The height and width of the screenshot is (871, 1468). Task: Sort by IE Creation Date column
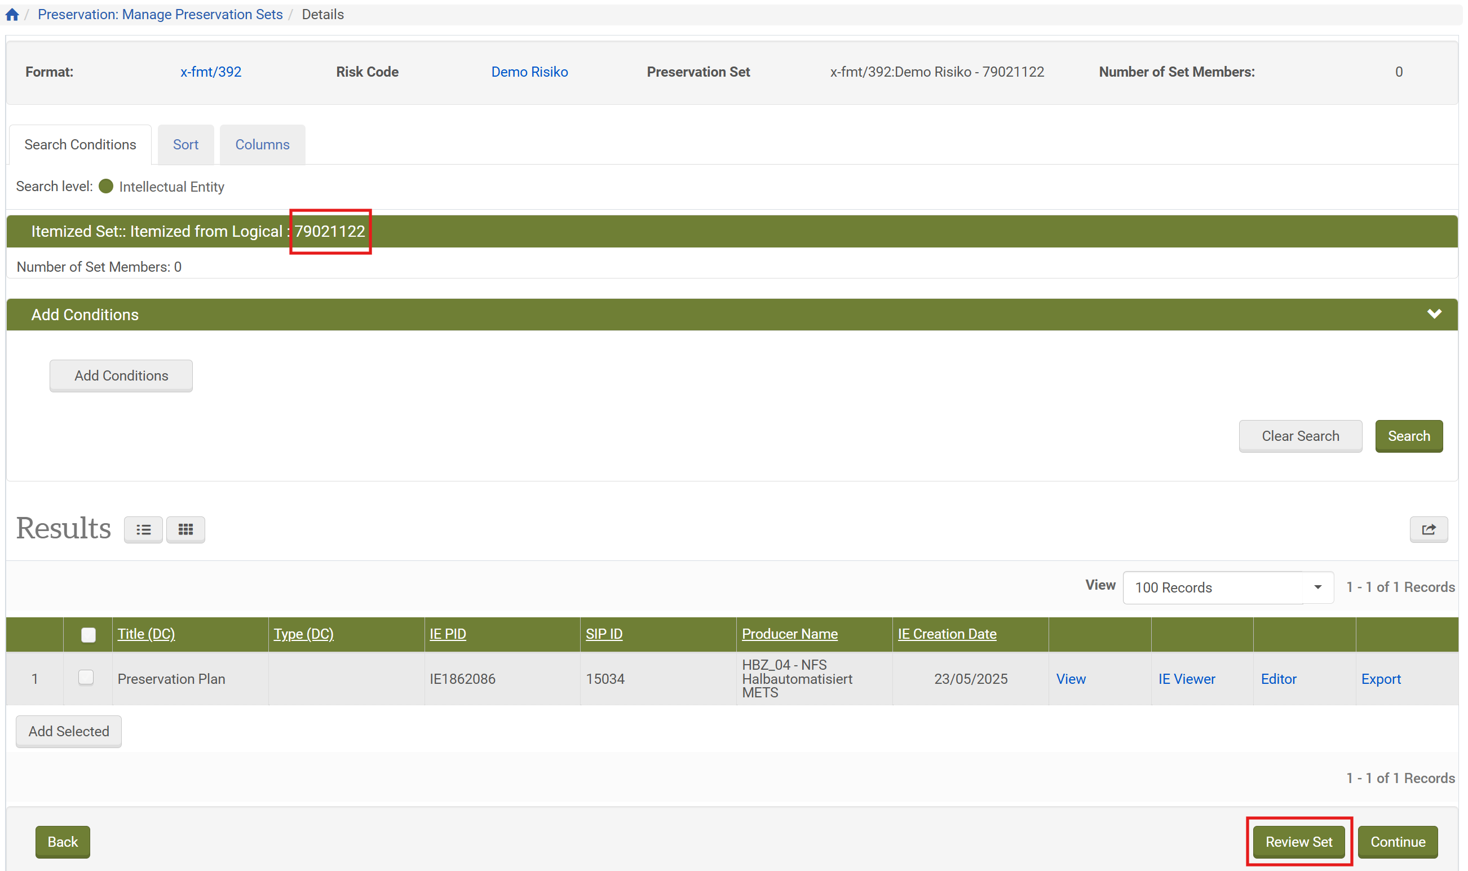[947, 634]
